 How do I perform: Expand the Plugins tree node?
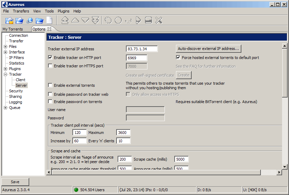5,69
